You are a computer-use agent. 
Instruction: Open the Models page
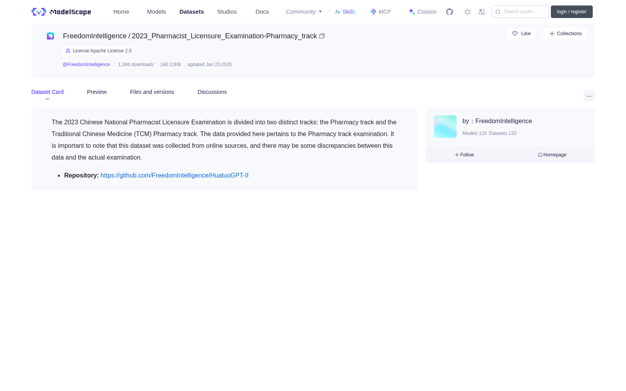(156, 12)
